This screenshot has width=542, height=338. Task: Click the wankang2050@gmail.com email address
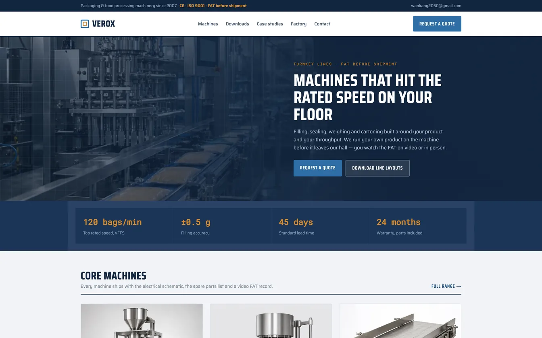[x=436, y=6]
